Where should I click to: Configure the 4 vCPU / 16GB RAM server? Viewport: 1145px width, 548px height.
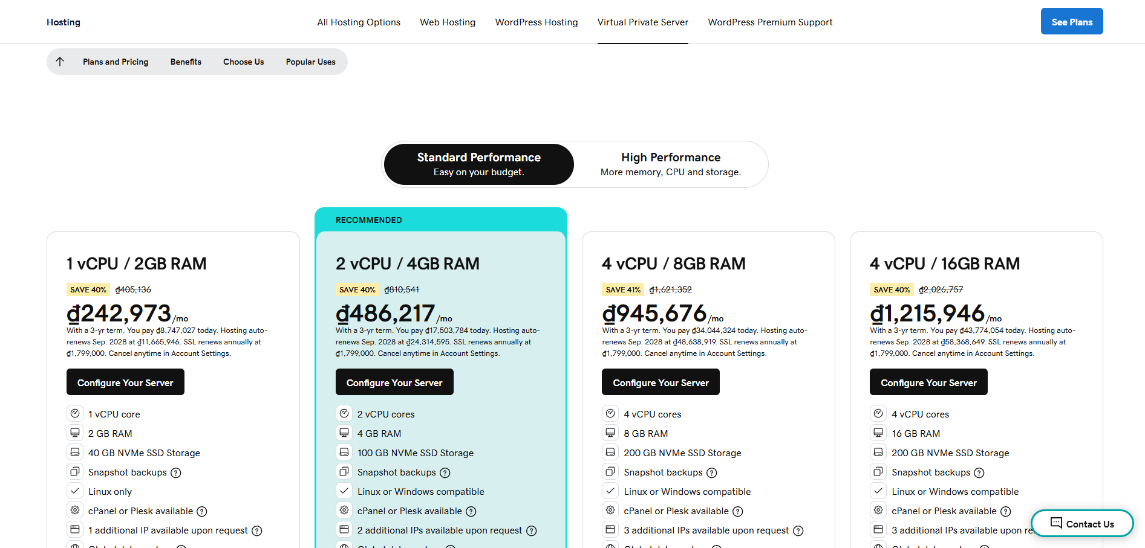pos(928,382)
